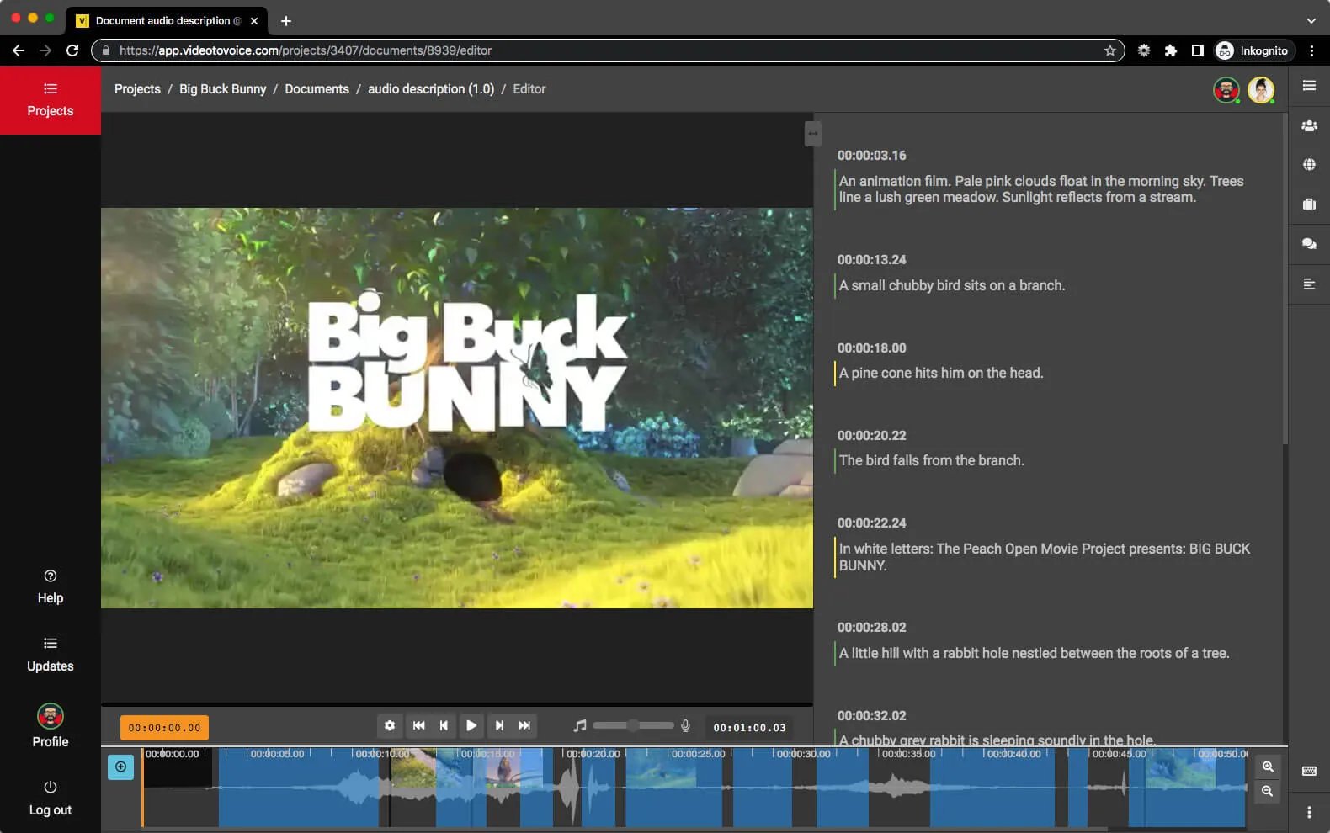The image size is (1330, 833).
Task: Zoom in on the timeline
Action: [1268, 767]
